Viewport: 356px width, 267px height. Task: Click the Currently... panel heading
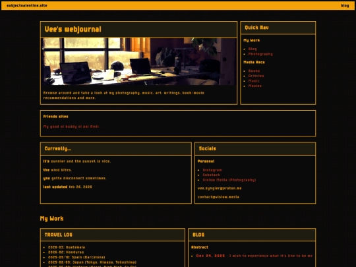point(58,148)
